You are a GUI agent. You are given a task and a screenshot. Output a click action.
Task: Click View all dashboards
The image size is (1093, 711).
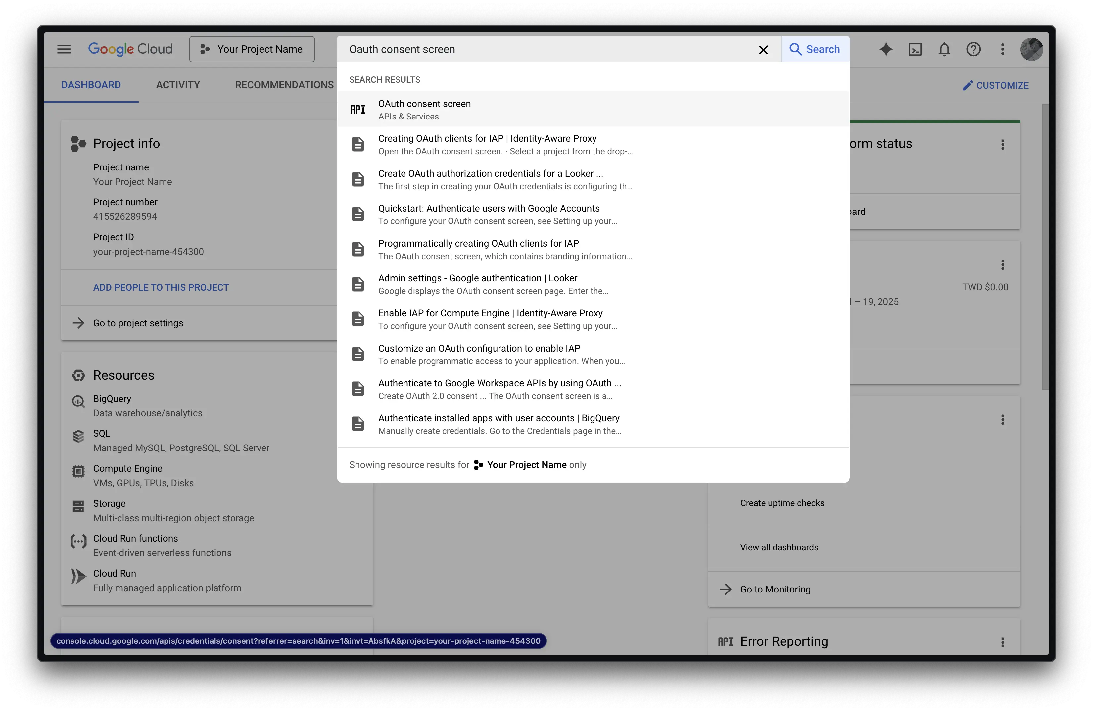pos(779,547)
